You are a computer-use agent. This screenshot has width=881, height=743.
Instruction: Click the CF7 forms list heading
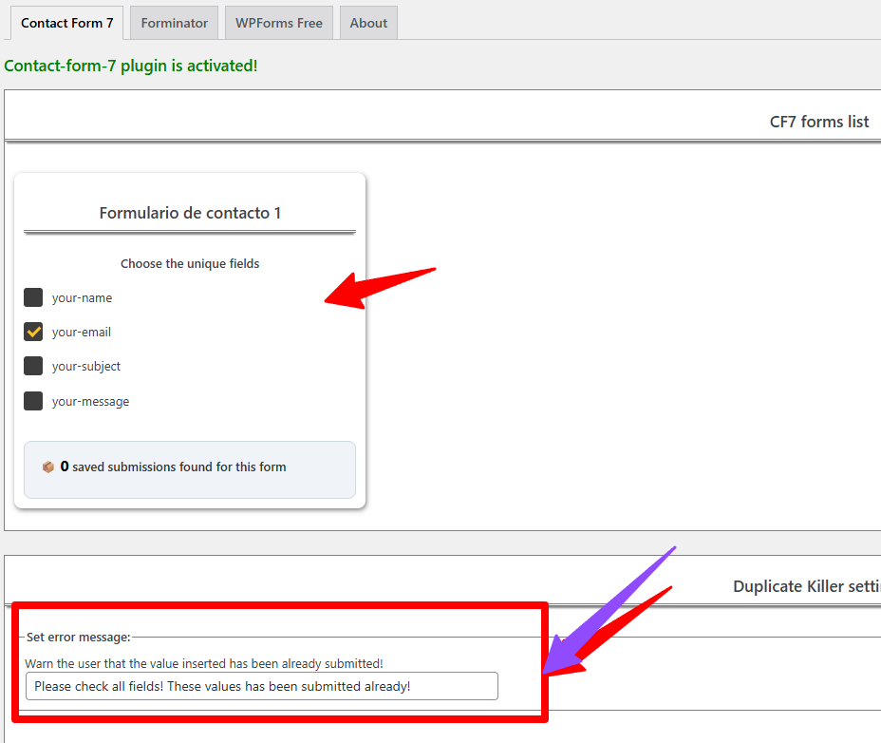click(x=818, y=122)
